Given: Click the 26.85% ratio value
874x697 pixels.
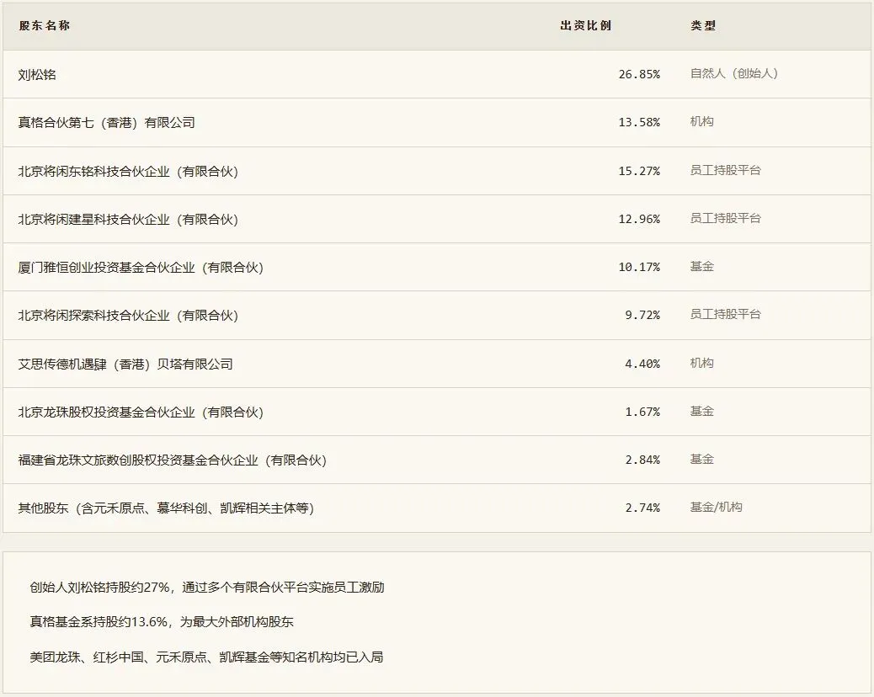Looking at the screenshot, I should 639,74.
